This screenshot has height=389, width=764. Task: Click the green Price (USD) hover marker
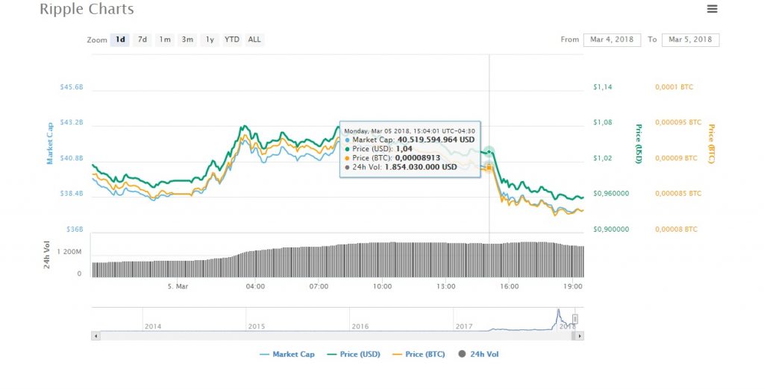point(489,152)
